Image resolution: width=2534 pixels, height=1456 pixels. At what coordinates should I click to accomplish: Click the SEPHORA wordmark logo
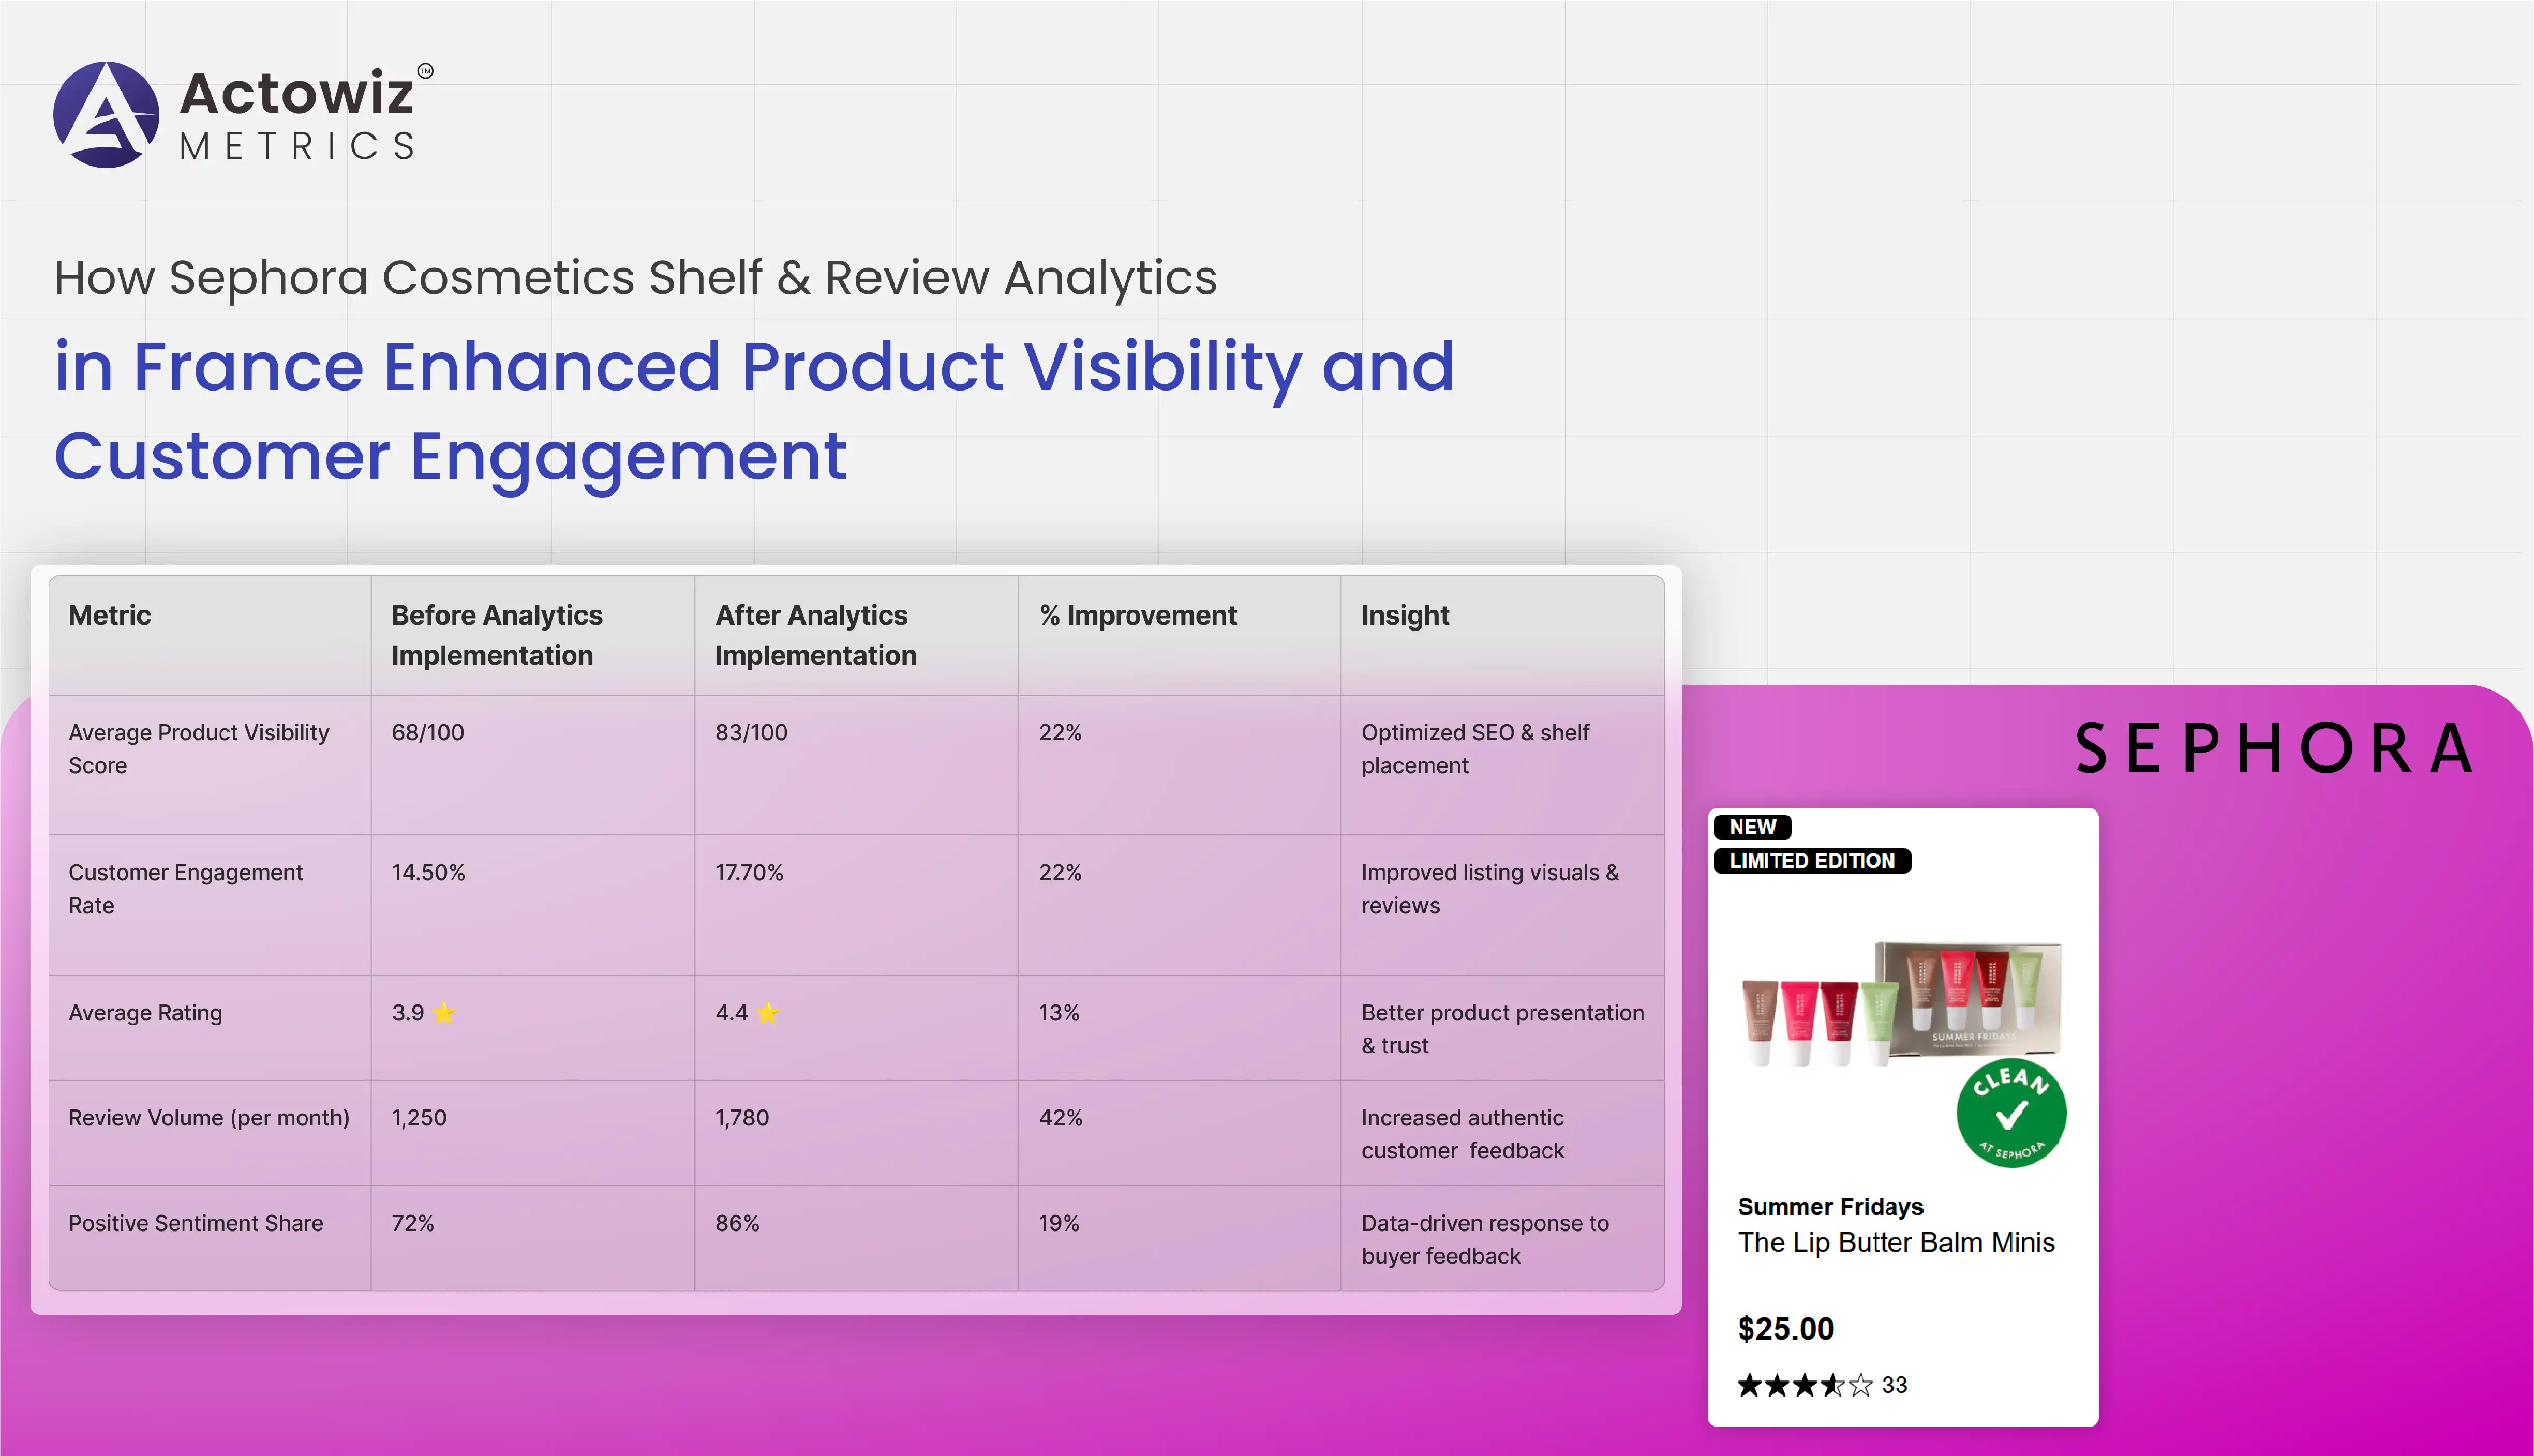click(x=2275, y=748)
